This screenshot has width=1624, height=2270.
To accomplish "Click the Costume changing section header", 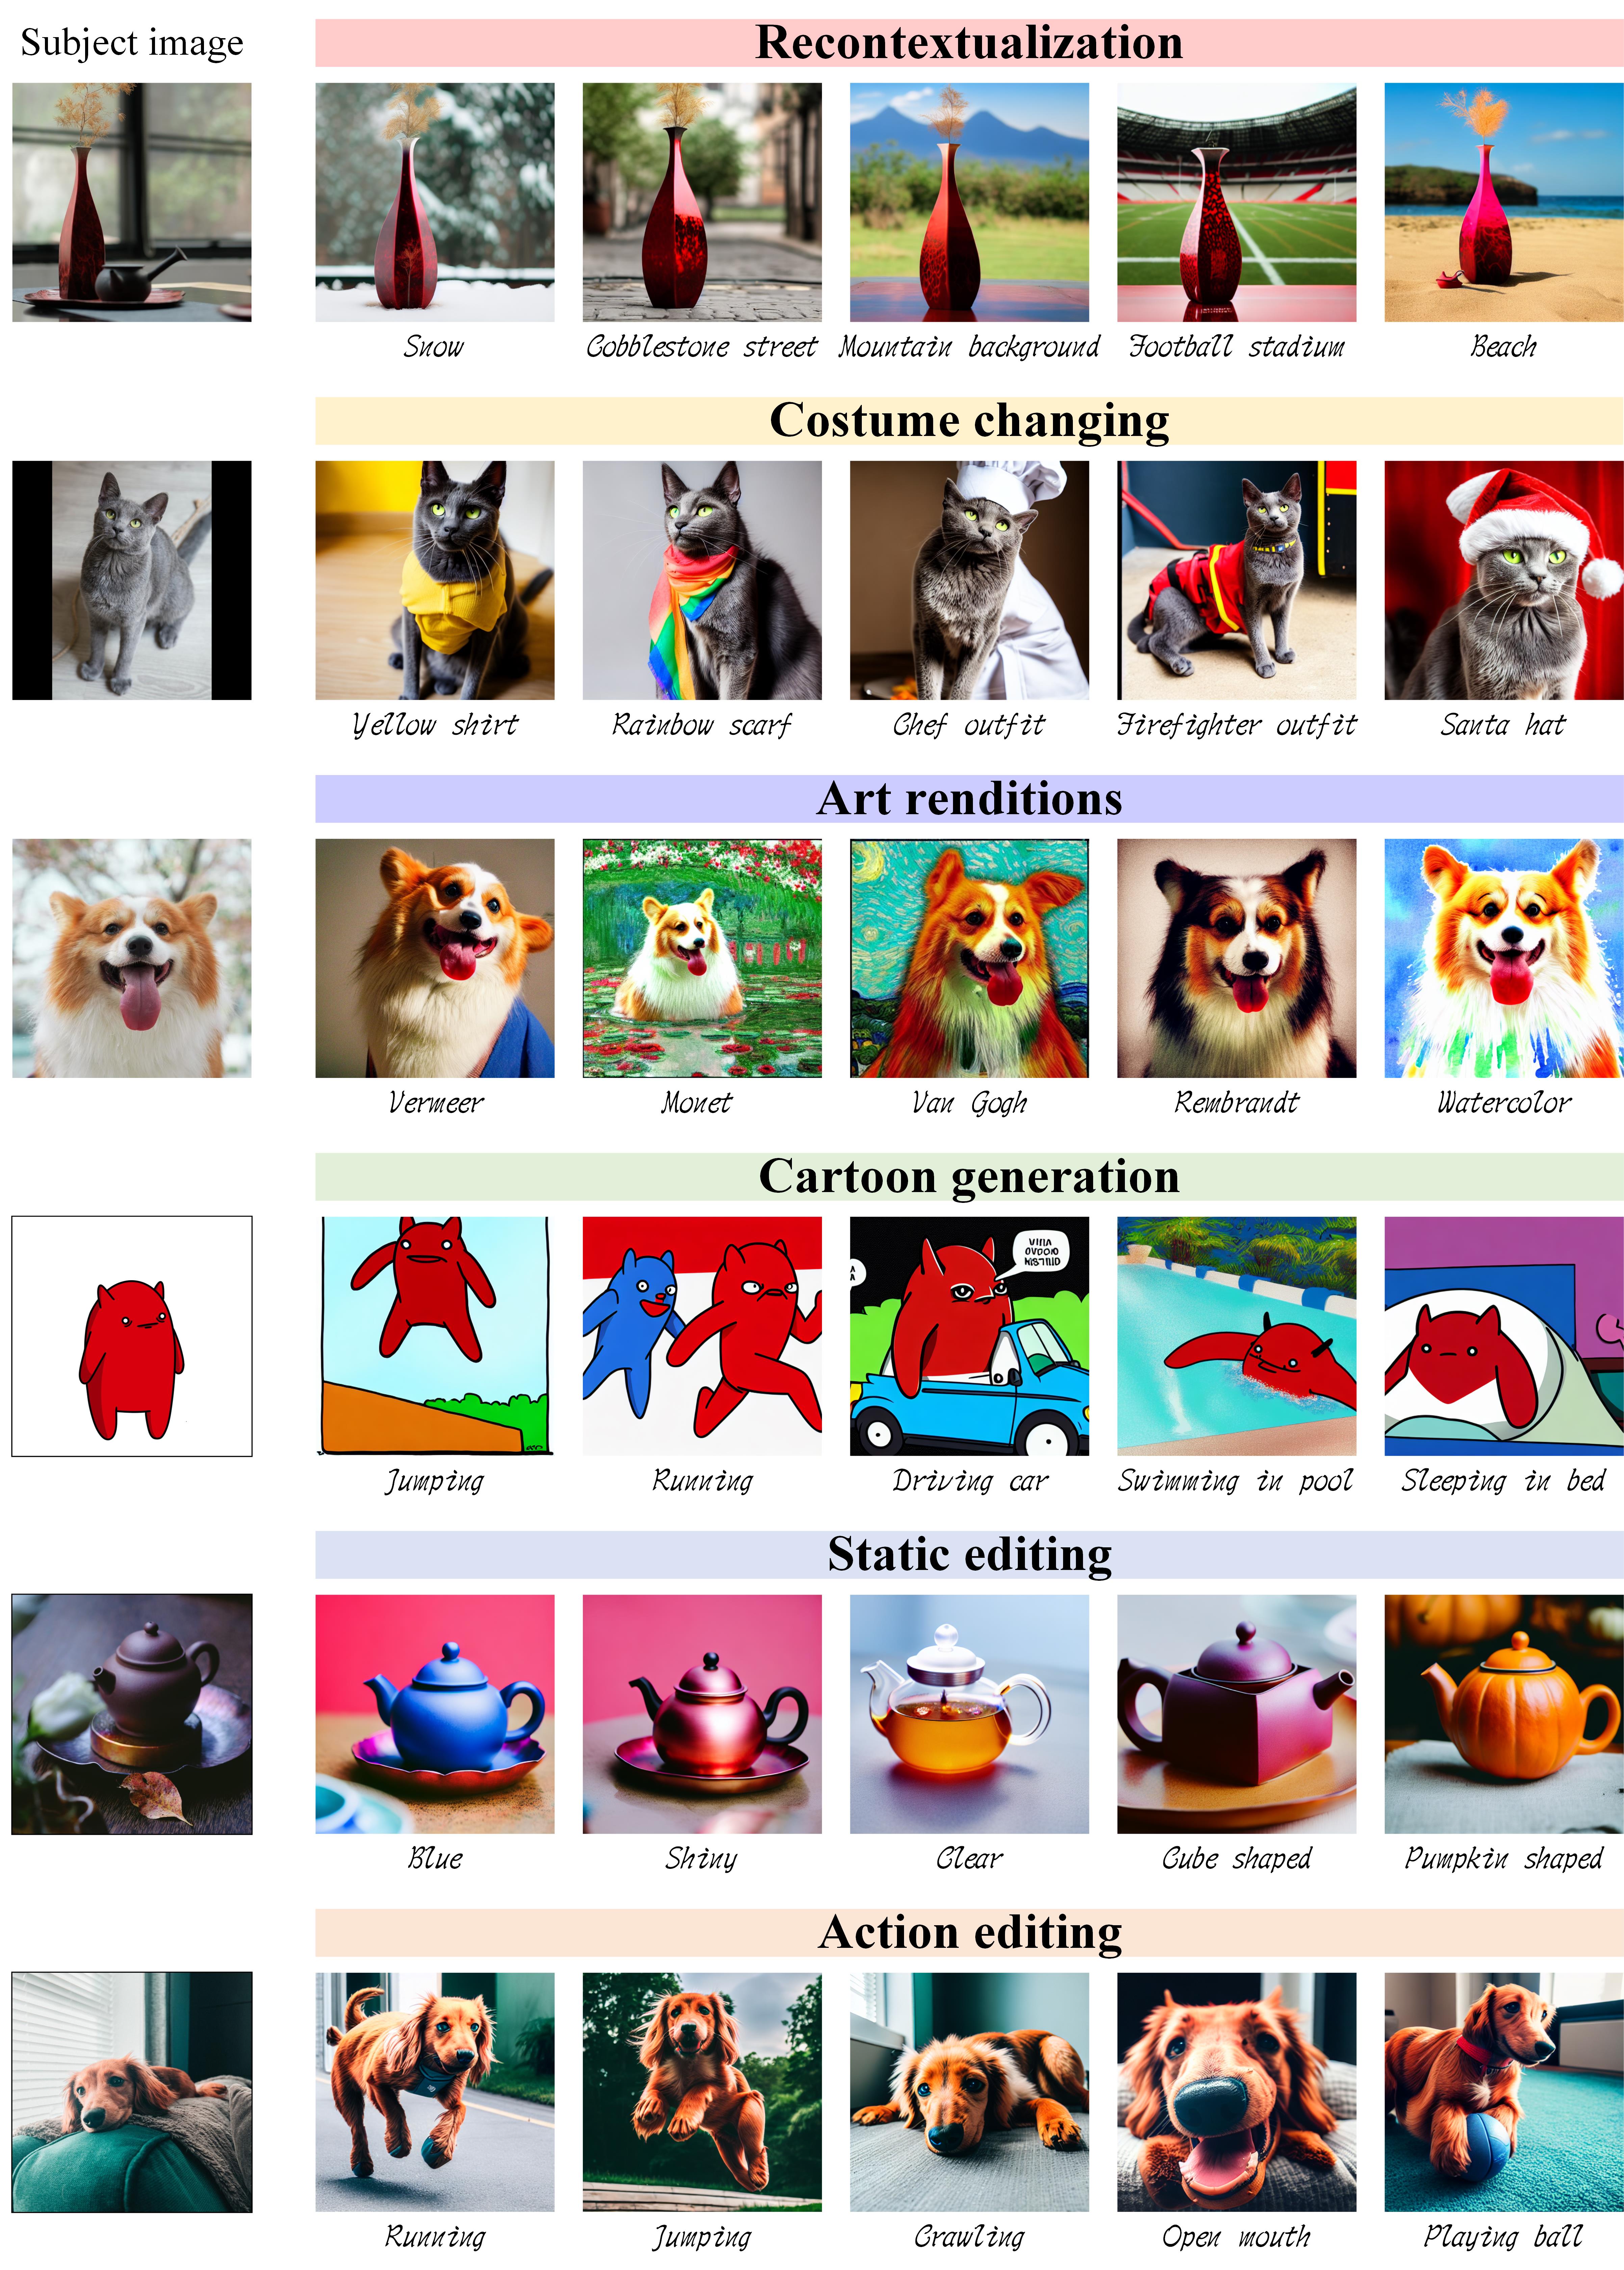I will pos(969,421).
